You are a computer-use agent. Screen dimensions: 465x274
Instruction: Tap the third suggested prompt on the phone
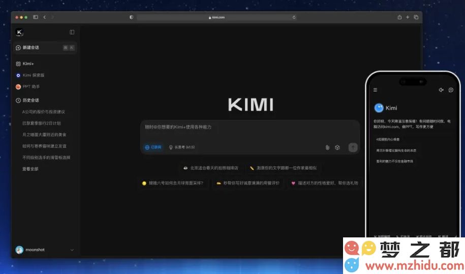(394, 161)
